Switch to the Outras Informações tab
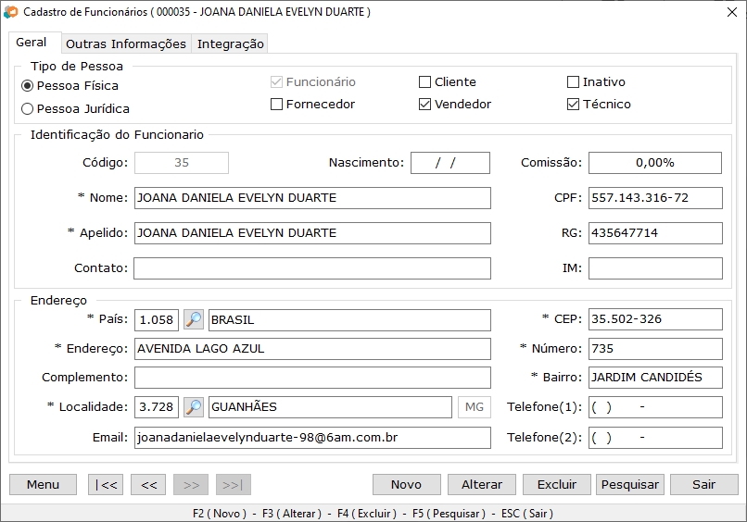This screenshot has width=747, height=522. click(x=126, y=43)
